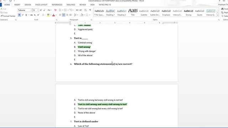Toggle Italic formatting

pyautogui.click(x=23, y=15)
